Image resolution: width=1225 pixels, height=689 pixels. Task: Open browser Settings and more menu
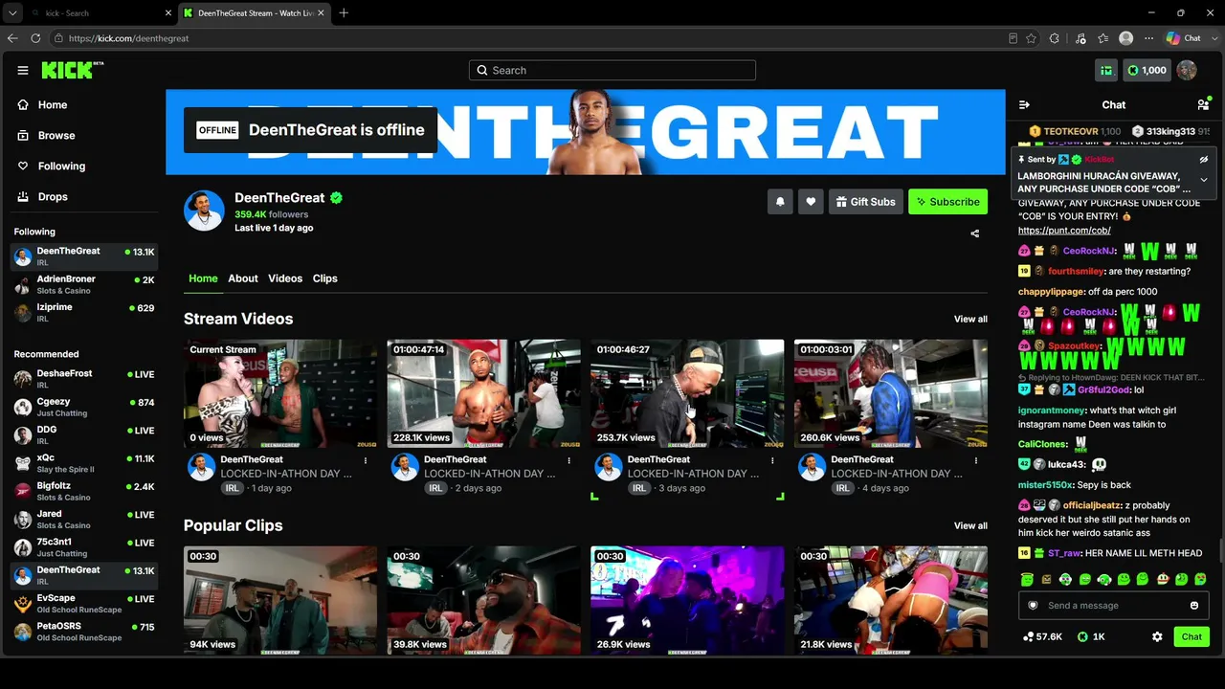click(1148, 38)
